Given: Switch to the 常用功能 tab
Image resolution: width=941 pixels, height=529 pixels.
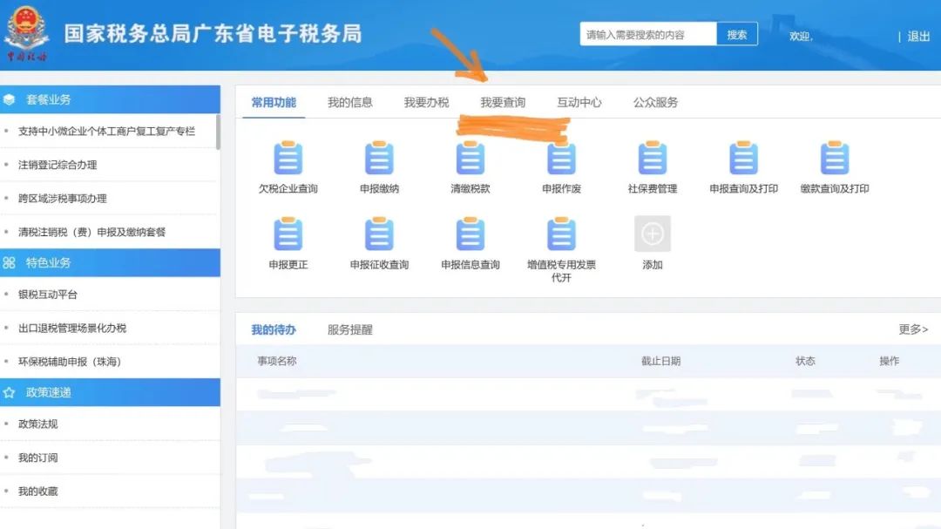Looking at the screenshot, I should click(x=274, y=103).
